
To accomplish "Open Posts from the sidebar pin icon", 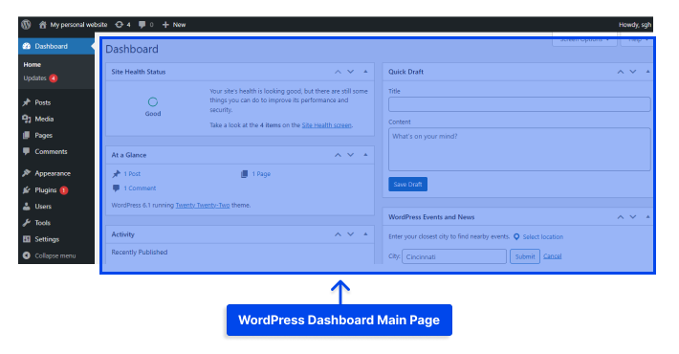I will tap(27, 102).
